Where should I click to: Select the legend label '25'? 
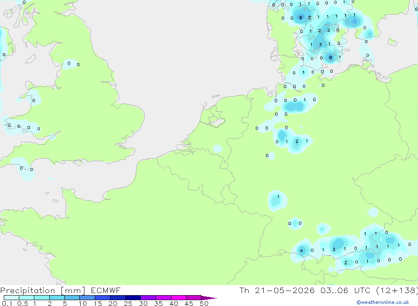128,303
